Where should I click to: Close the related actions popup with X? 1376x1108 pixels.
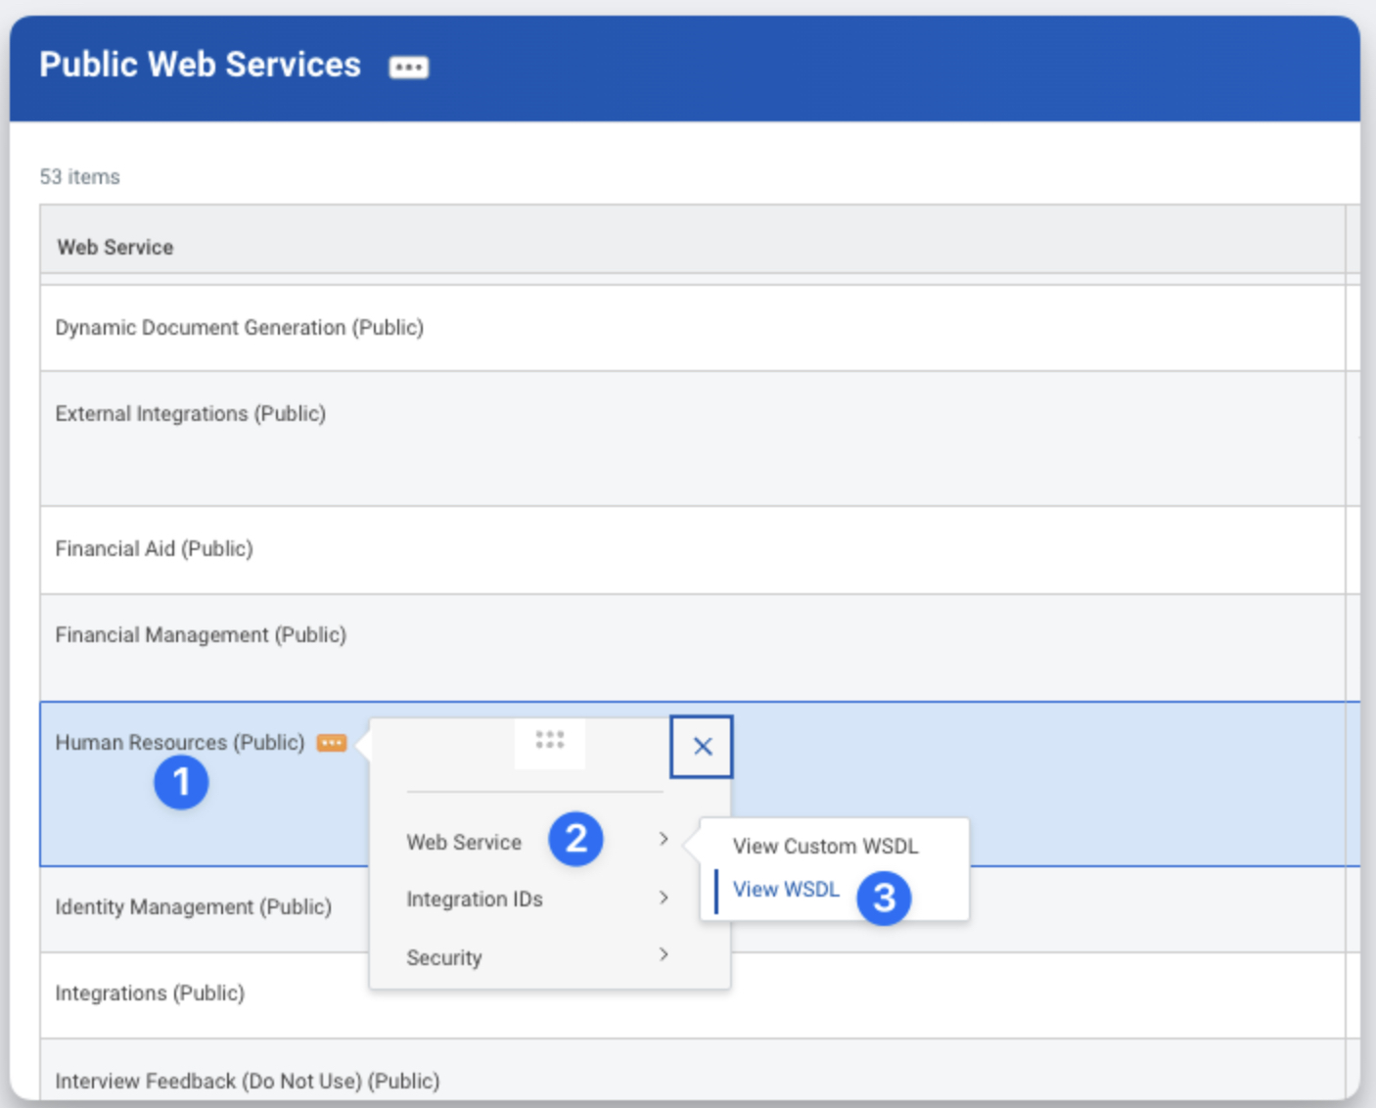click(x=702, y=747)
